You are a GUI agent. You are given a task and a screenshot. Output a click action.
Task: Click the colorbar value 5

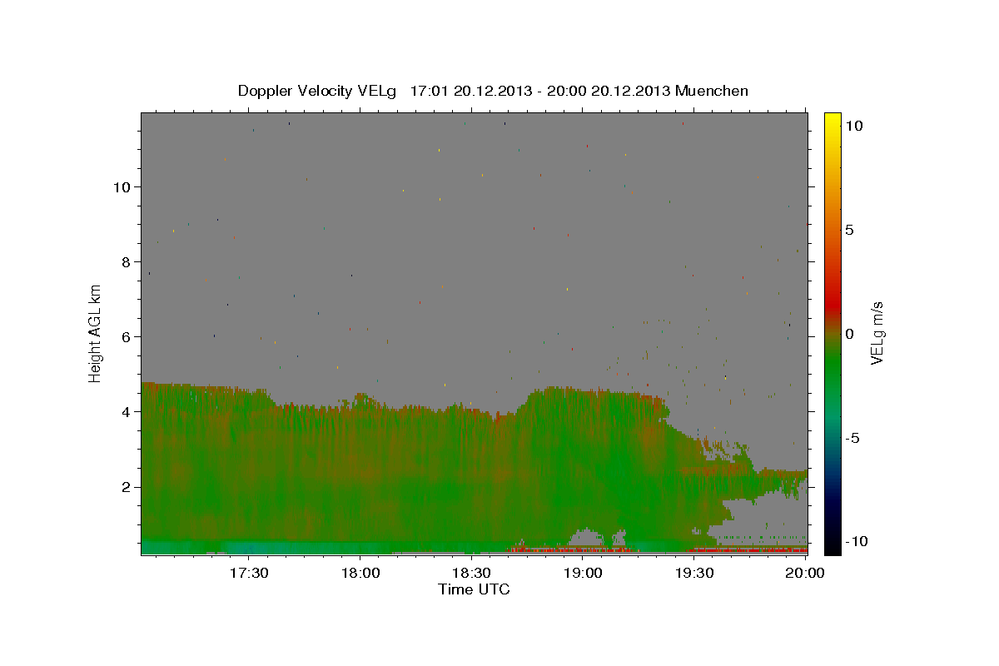[849, 229]
